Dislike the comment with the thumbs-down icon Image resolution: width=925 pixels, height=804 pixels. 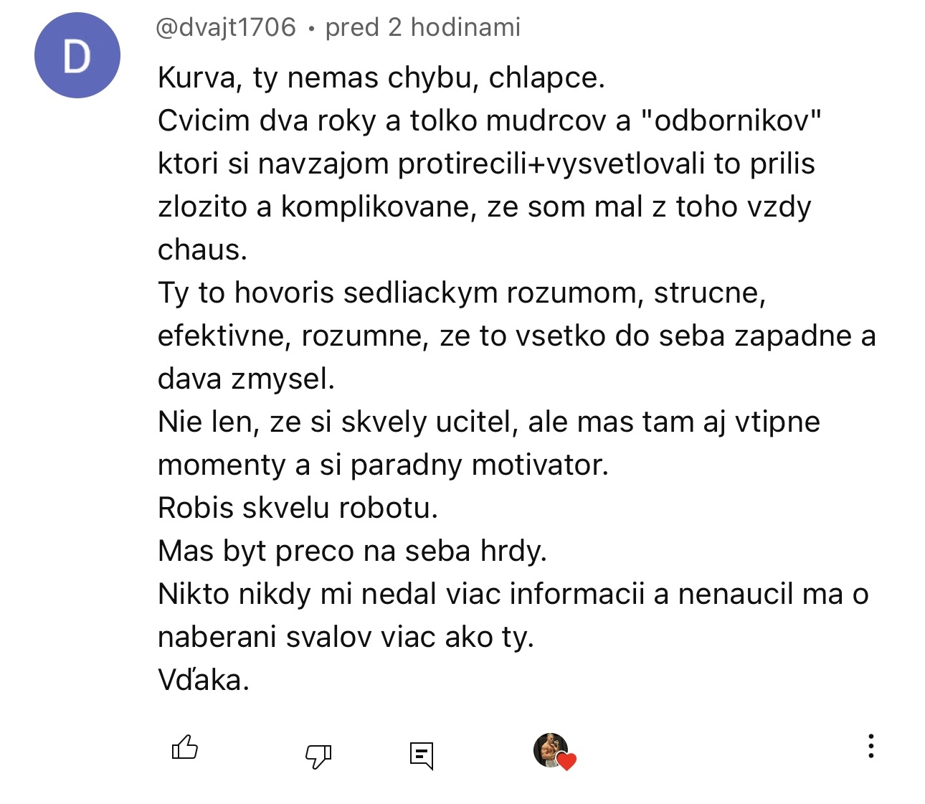coord(318,756)
